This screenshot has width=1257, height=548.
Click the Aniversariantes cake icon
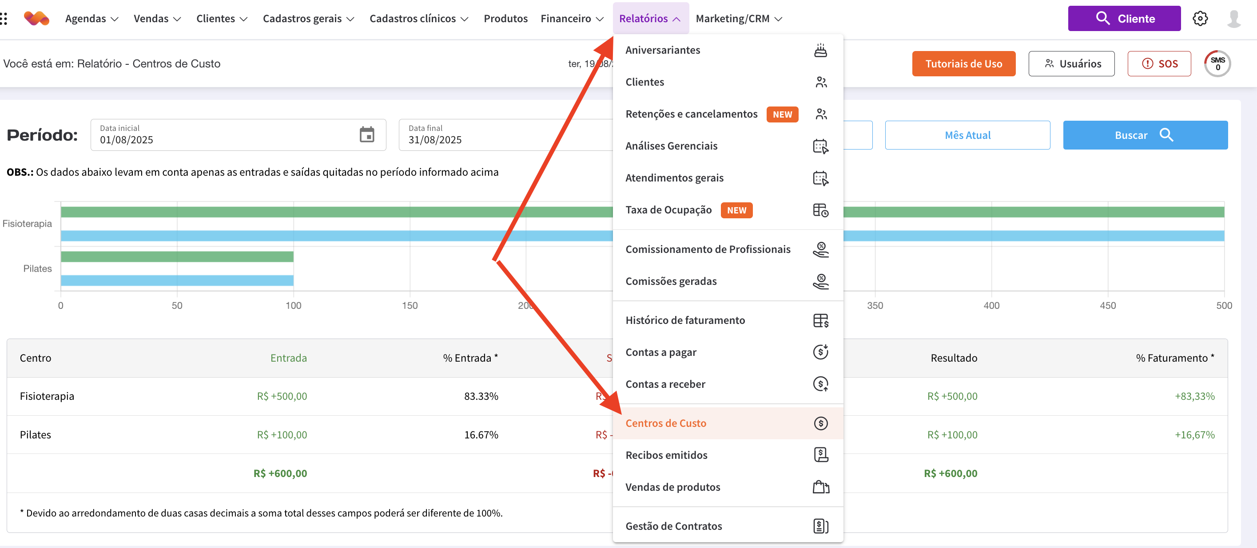click(820, 50)
